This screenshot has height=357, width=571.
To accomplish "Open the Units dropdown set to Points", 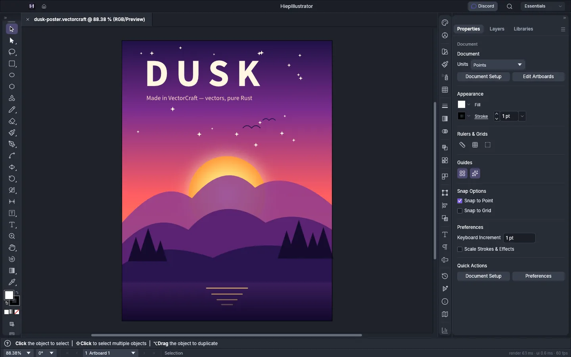I will 498,65.
